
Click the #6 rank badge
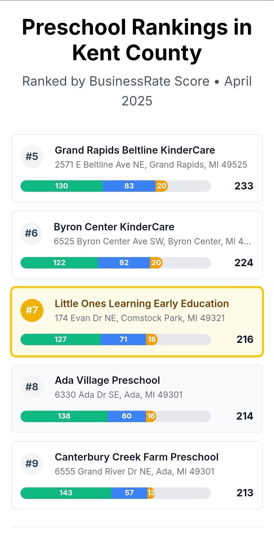[31, 233]
